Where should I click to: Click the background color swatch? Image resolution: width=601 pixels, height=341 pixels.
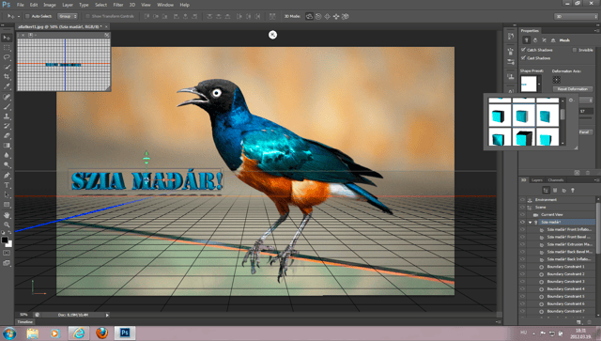9,244
